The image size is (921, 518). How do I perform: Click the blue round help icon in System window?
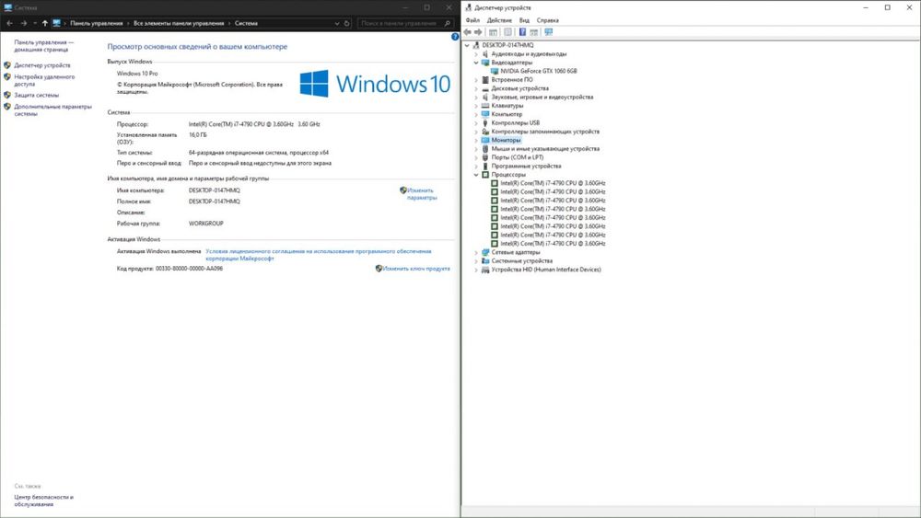(455, 37)
